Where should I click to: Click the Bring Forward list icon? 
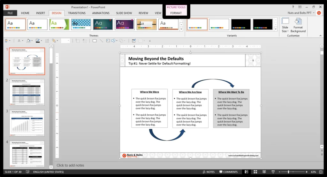(x=78, y=41)
